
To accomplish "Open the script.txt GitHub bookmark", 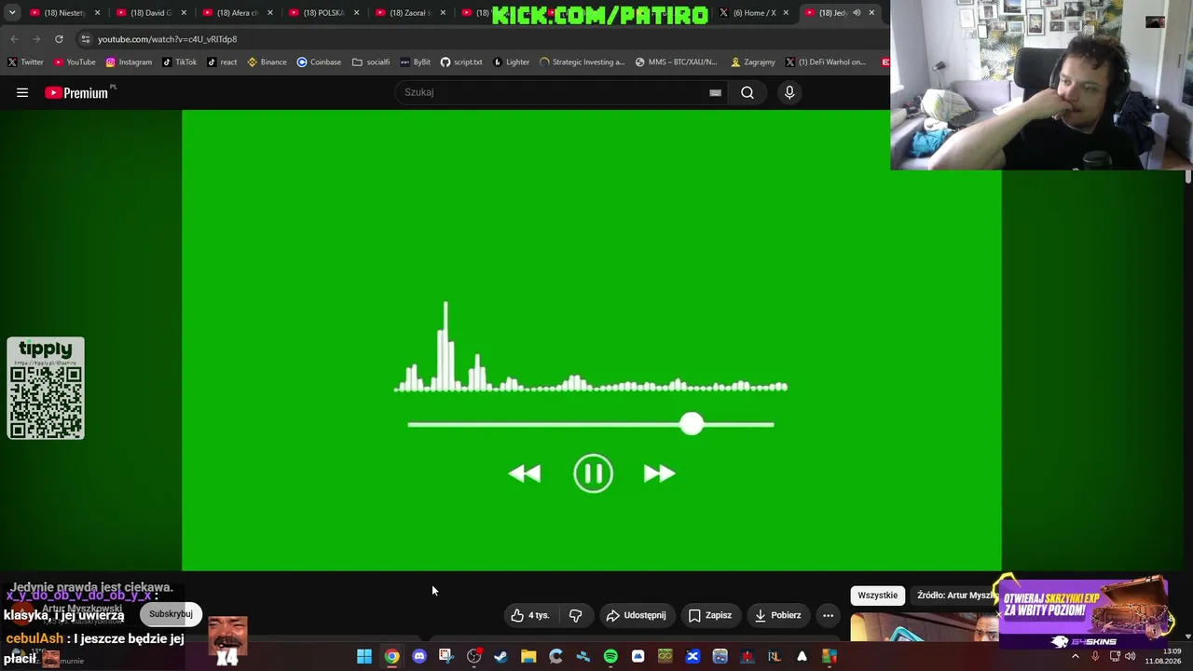I will tap(461, 62).
